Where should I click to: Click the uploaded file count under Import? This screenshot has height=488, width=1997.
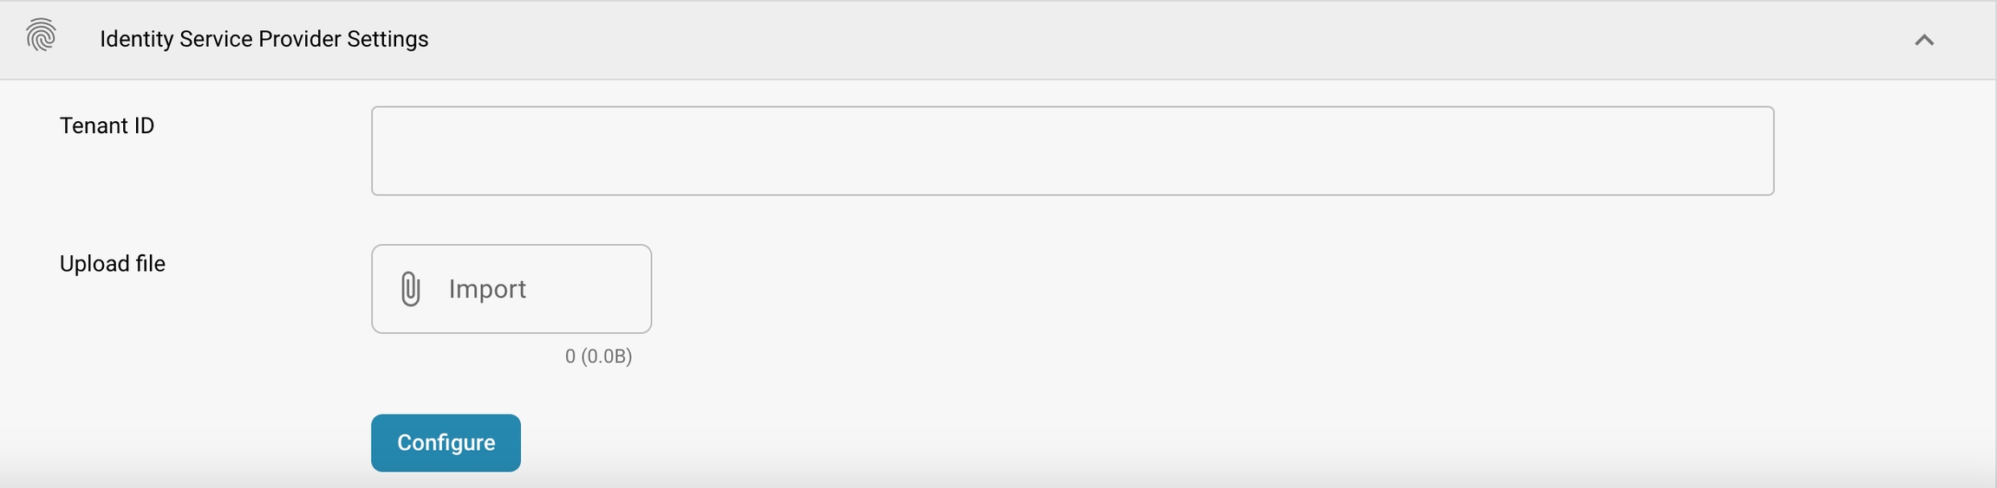[x=598, y=356]
